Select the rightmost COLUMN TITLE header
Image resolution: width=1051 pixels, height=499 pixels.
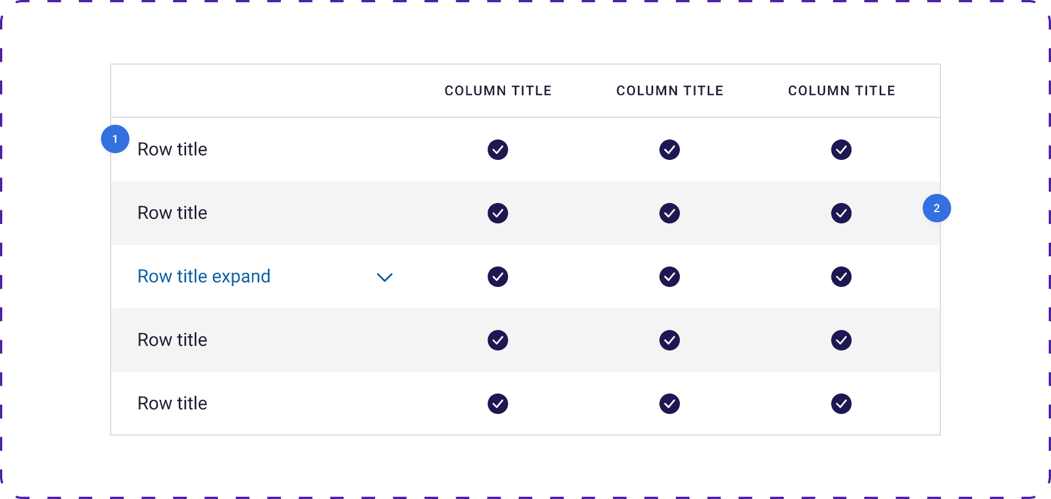pyautogui.click(x=842, y=90)
